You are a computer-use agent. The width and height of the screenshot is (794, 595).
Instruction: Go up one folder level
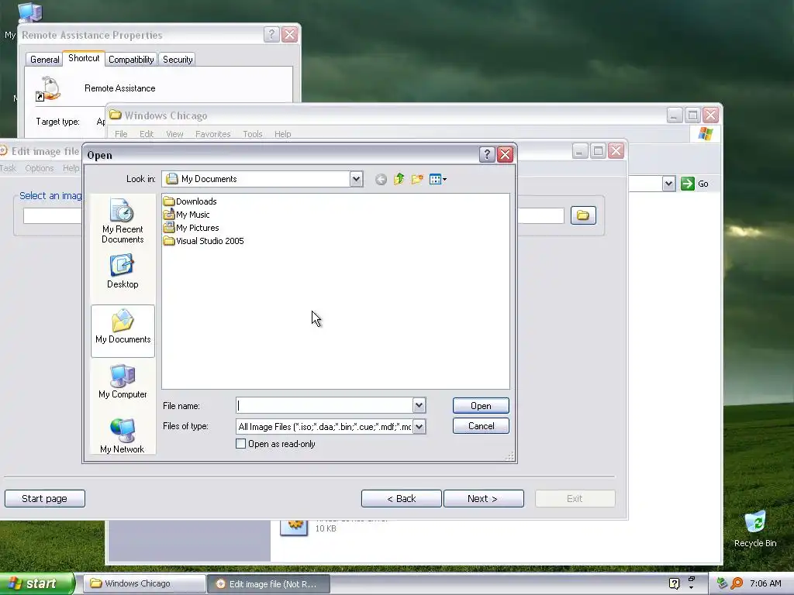pyautogui.click(x=399, y=179)
